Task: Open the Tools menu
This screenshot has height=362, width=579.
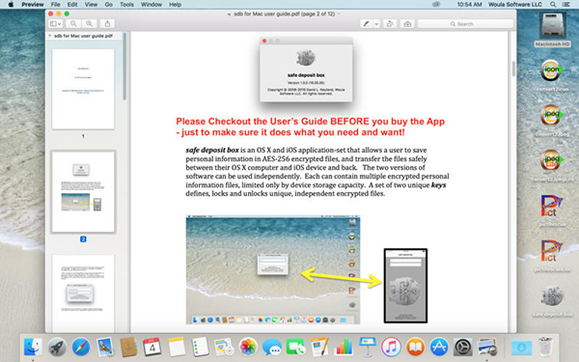Action: (x=126, y=5)
